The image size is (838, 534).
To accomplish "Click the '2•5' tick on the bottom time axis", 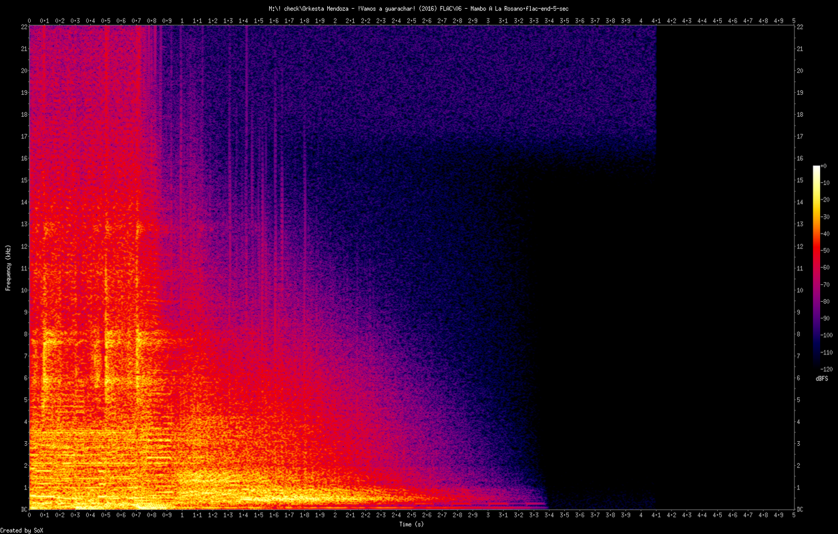I will [x=411, y=515].
